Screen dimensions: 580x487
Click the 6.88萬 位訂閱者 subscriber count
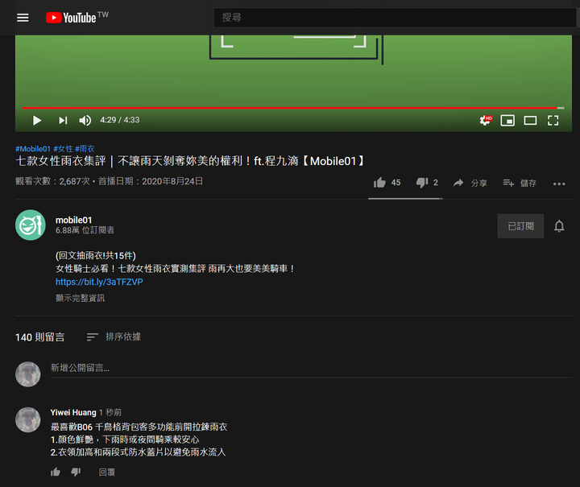85,230
